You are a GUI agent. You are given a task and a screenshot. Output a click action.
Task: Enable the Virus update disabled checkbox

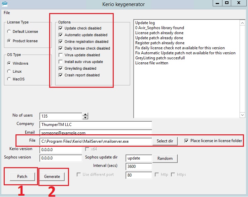click(x=61, y=55)
